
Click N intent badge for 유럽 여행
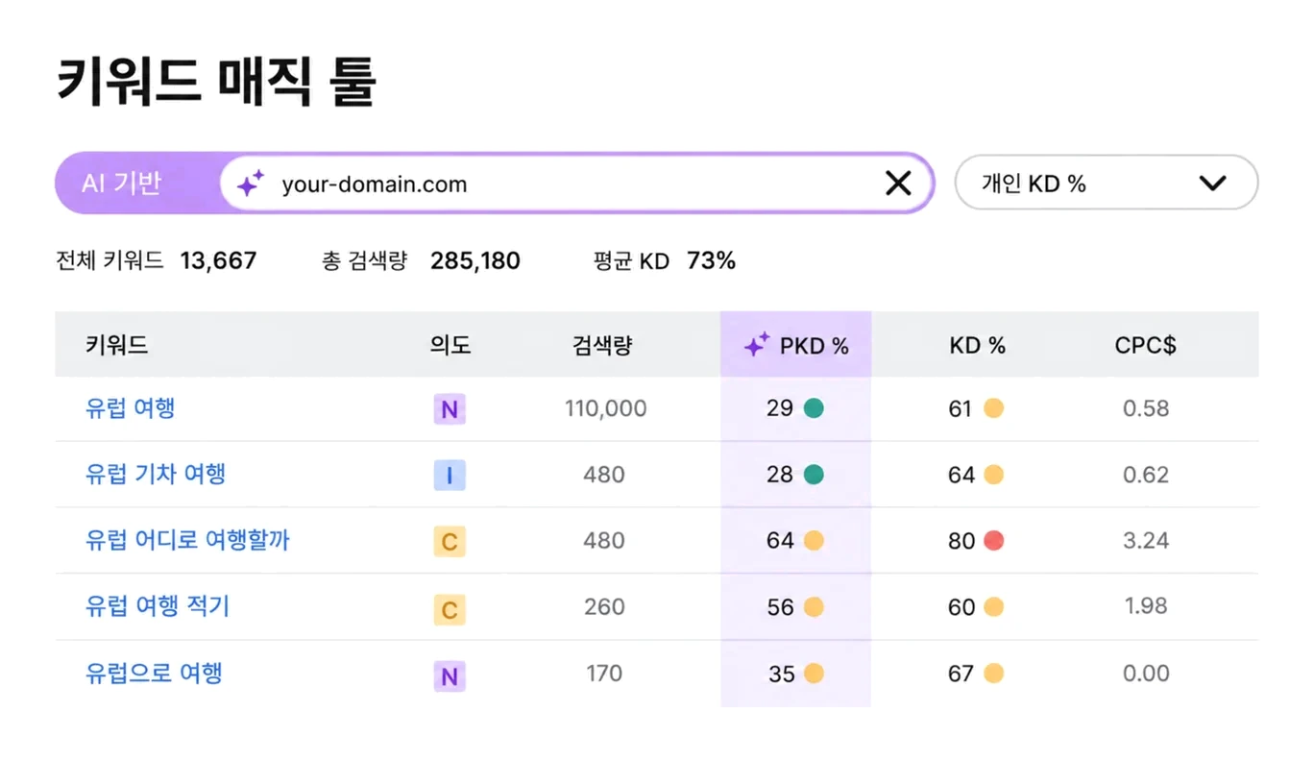coord(449,410)
